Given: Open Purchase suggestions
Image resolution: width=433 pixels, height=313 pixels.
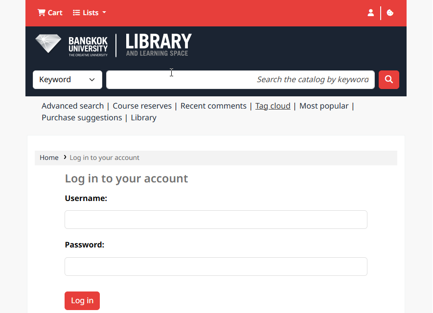Looking at the screenshot, I should pos(82,118).
